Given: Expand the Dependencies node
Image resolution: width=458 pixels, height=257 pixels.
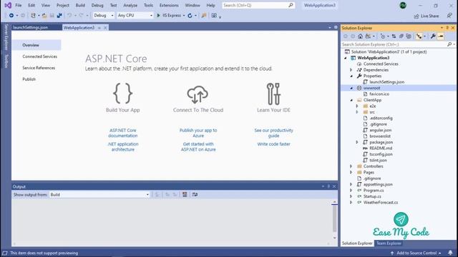Looking at the screenshot, I should pos(351,70).
